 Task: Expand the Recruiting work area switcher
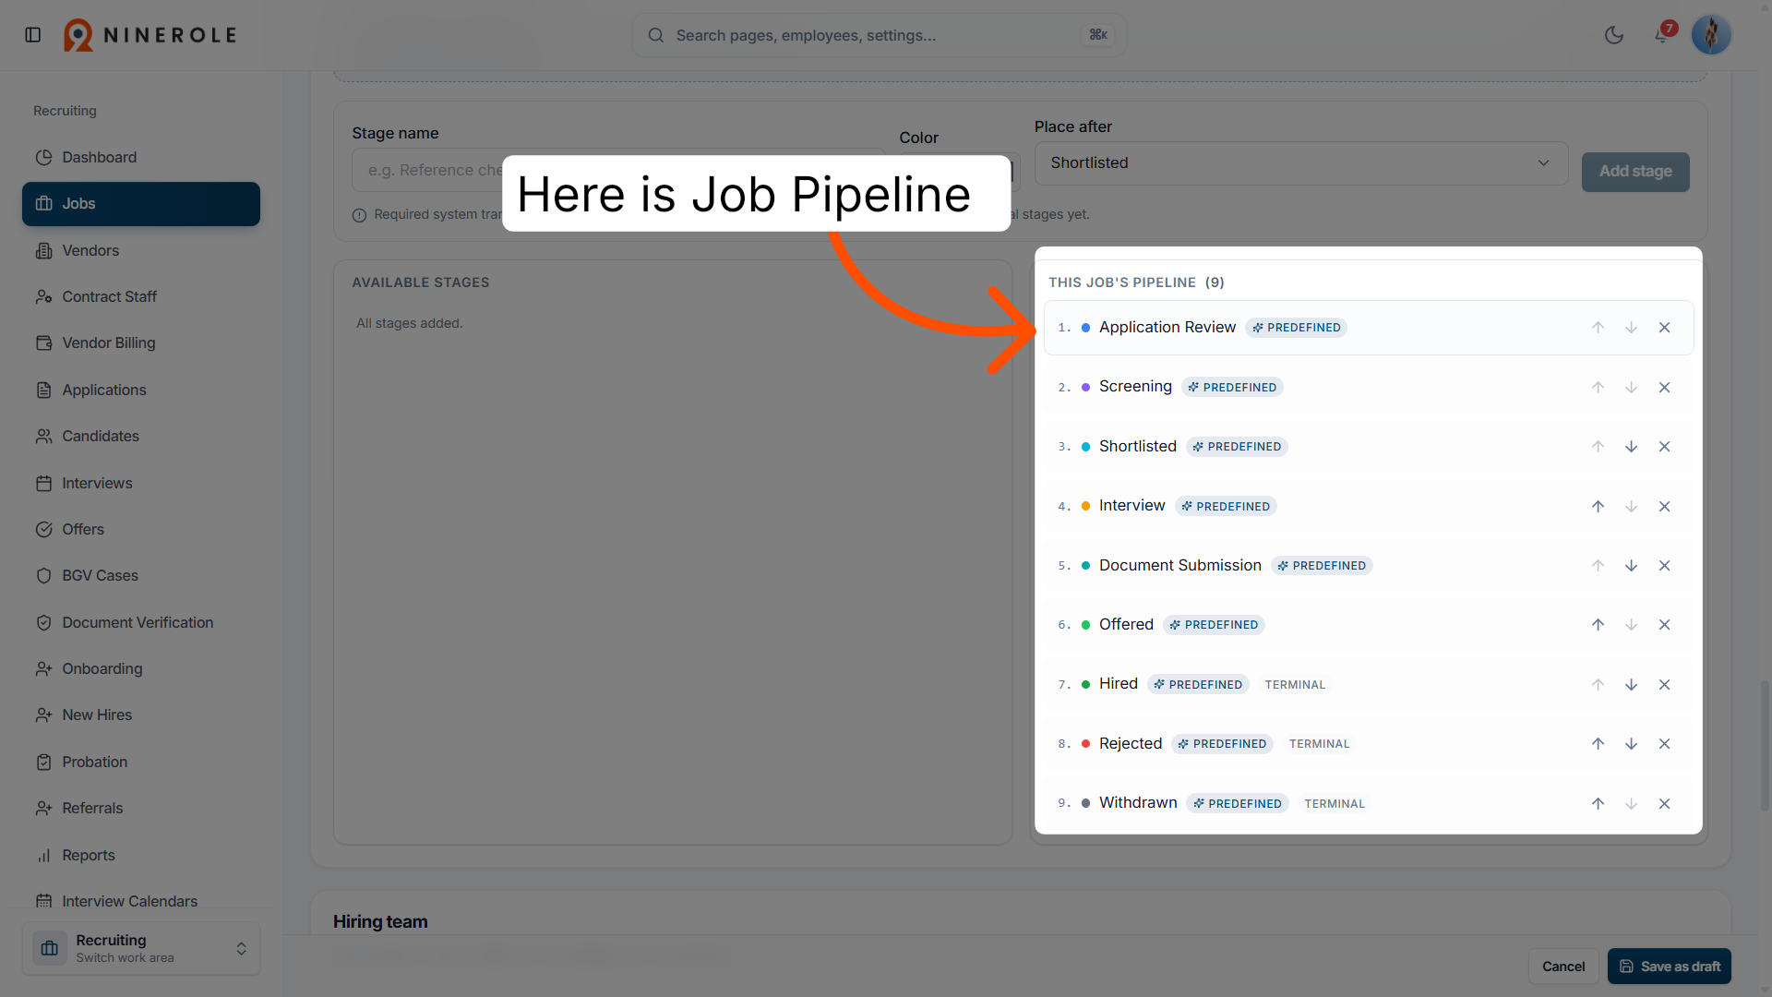141,948
